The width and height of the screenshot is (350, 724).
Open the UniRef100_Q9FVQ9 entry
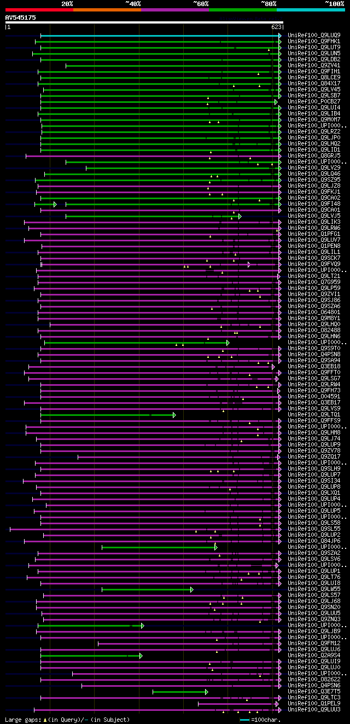314,264
